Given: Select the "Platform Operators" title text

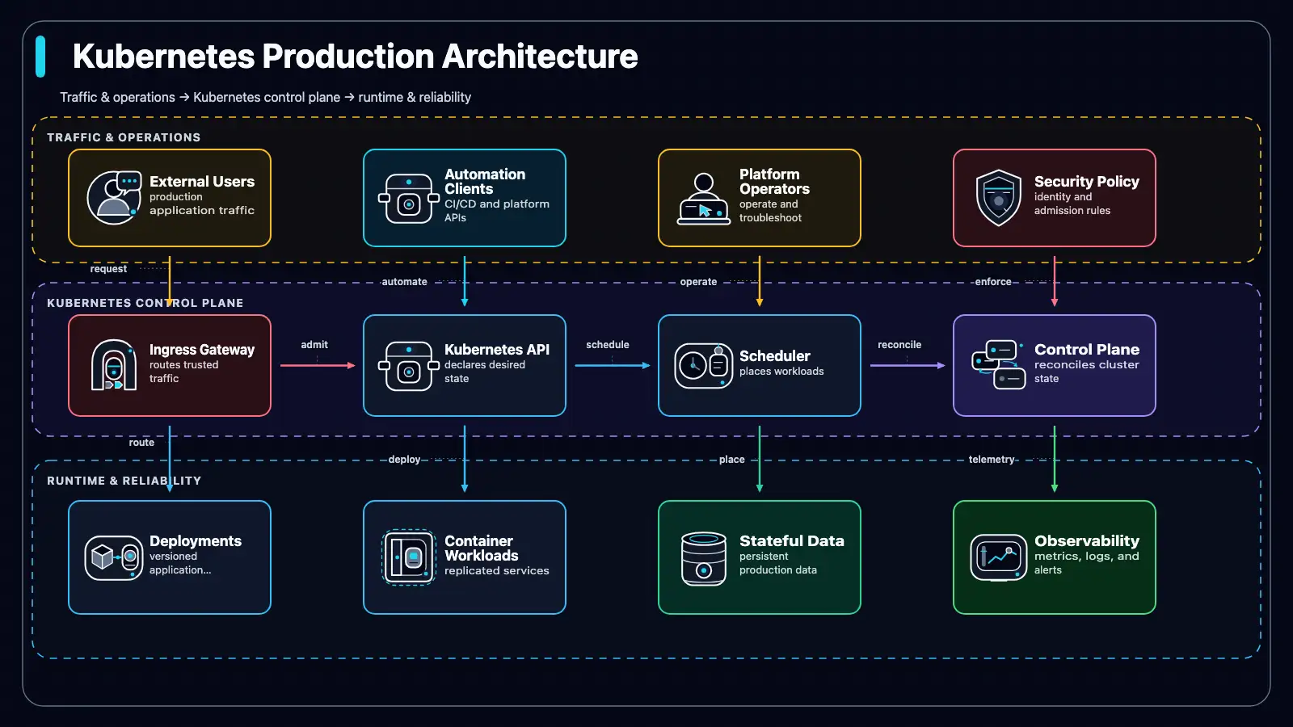Looking at the screenshot, I should [774, 182].
